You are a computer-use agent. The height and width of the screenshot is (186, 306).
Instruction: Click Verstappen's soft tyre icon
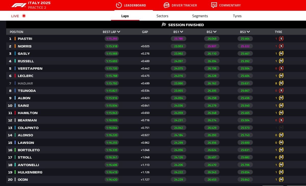tap(281, 68)
